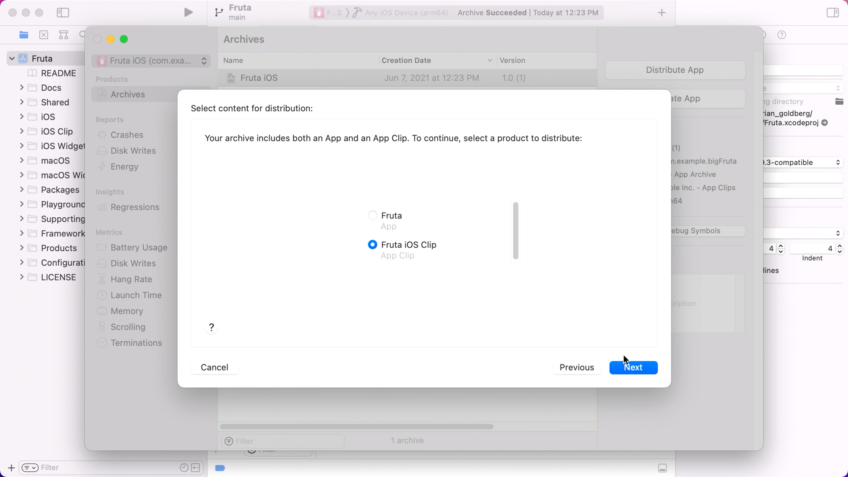This screenshot has height=477, width=848.
Task: Click the Previous button in the dialog
Action: click(x=577, y=367)
